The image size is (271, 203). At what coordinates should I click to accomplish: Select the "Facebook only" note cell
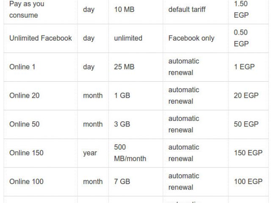point(191,38)
